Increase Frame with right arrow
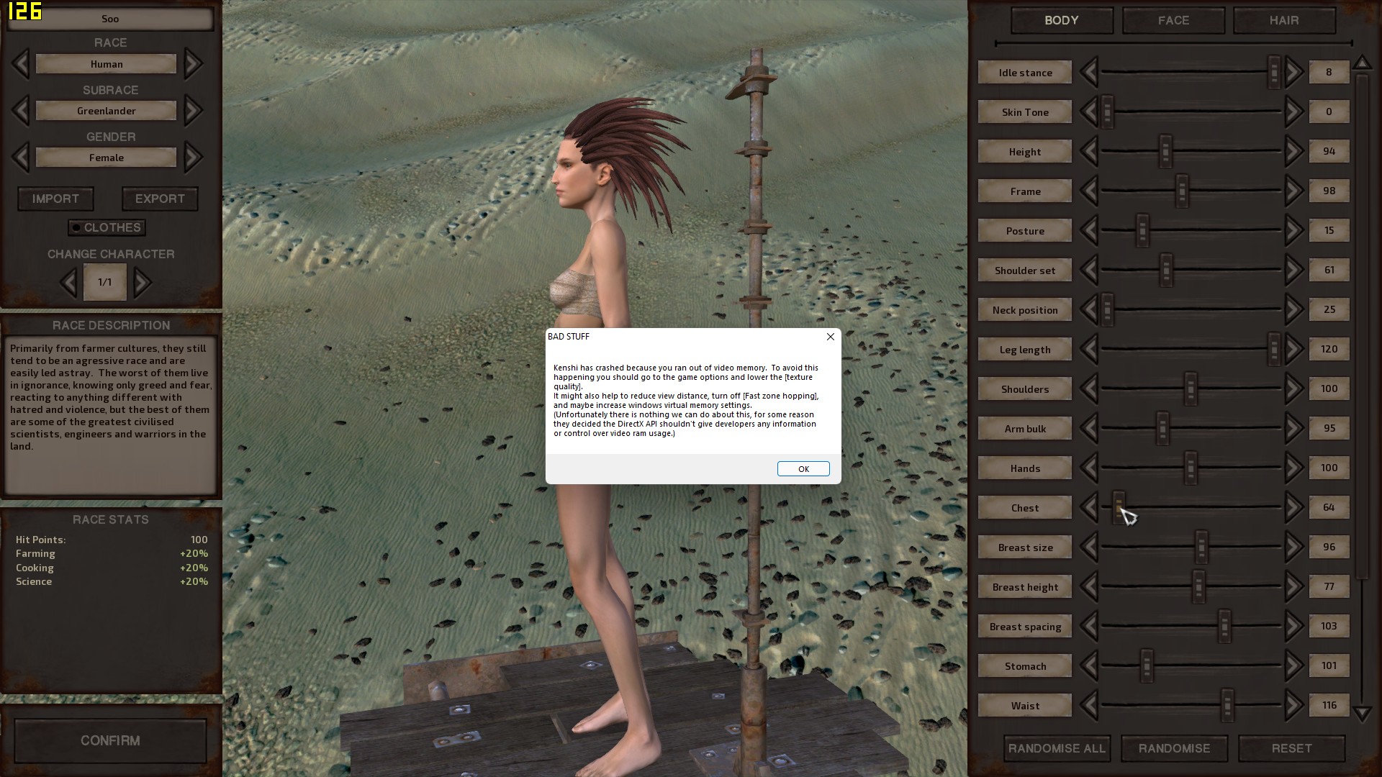Viewport: 1382px width, 777px height. tap(1294, 191)
